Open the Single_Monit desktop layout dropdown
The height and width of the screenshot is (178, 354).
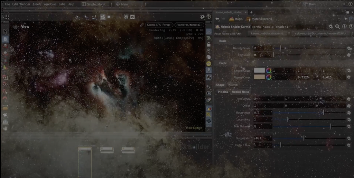point(97,4)
